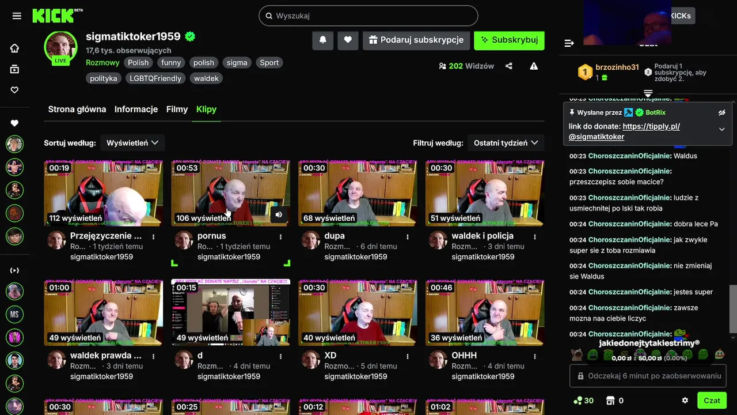The height and width of the screenshot is (415, 737).
Task: Open chat scrollbar thumb
Action: click(x=733, y=310)
